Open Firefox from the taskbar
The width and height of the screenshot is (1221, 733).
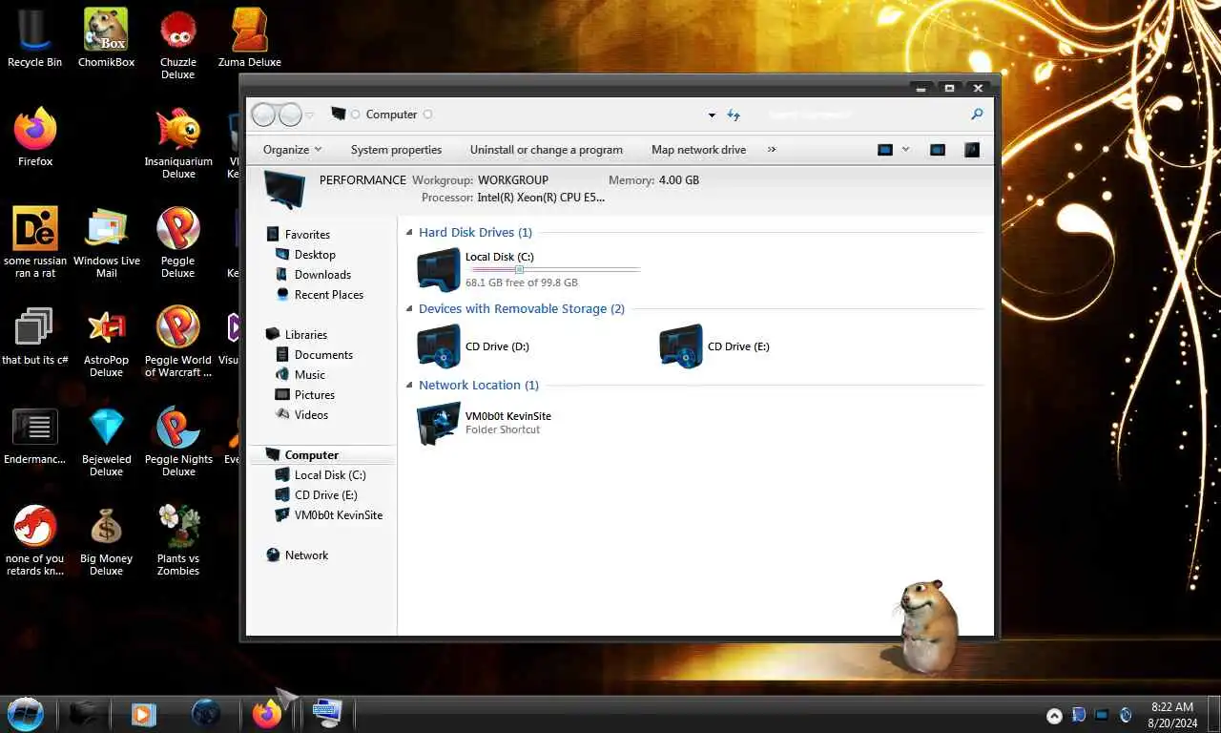point(267,714)
